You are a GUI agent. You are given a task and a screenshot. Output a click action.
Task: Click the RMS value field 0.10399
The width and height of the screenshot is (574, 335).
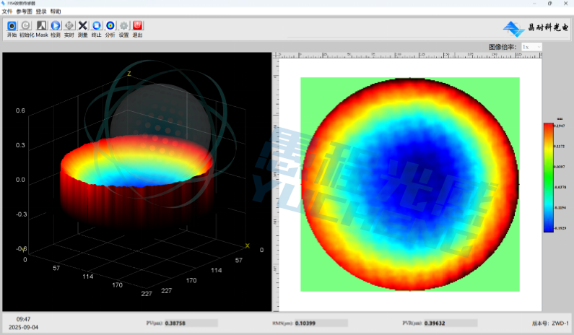(x=321, y=323)
